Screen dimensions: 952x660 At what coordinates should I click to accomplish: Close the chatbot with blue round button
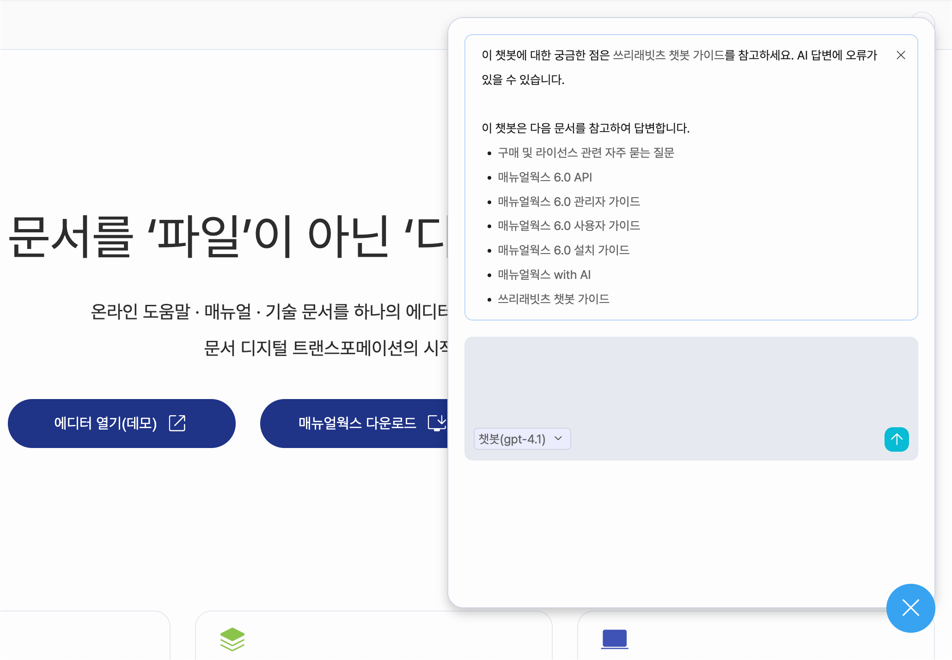[910, 608]
